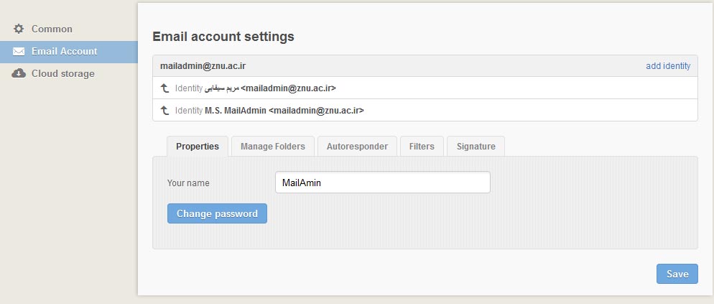Switch to the Properties tab
This screenshot has width=714, height=304.
tap(197, 147)
